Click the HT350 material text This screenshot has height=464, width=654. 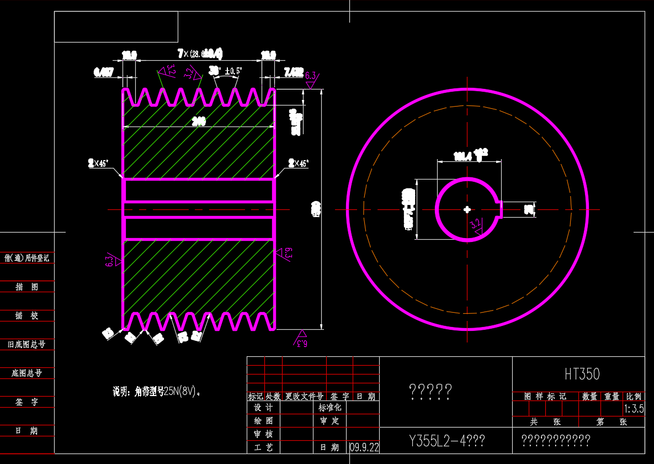pyautogui.click(x=582, y=374)
